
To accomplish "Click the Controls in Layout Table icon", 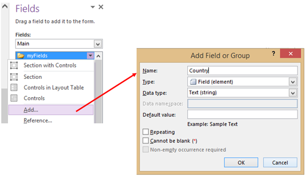I will coord(14,88).
